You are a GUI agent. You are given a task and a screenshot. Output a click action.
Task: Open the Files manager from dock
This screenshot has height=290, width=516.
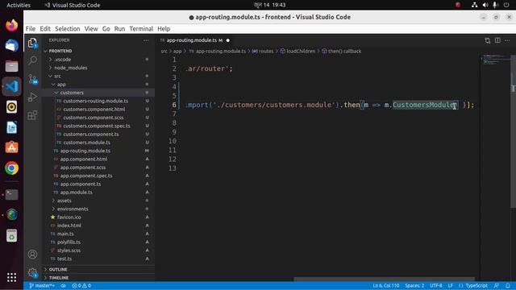tap(12, 66)
